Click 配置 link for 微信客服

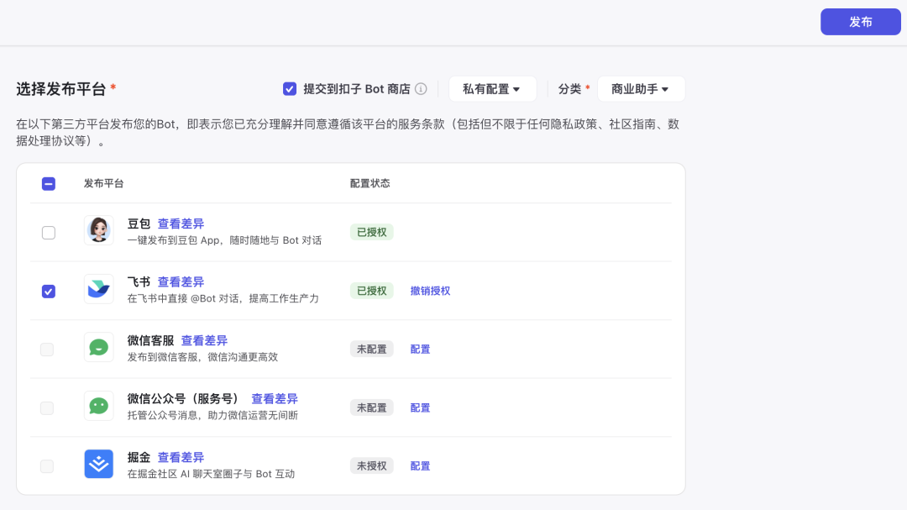pos(420,350)
